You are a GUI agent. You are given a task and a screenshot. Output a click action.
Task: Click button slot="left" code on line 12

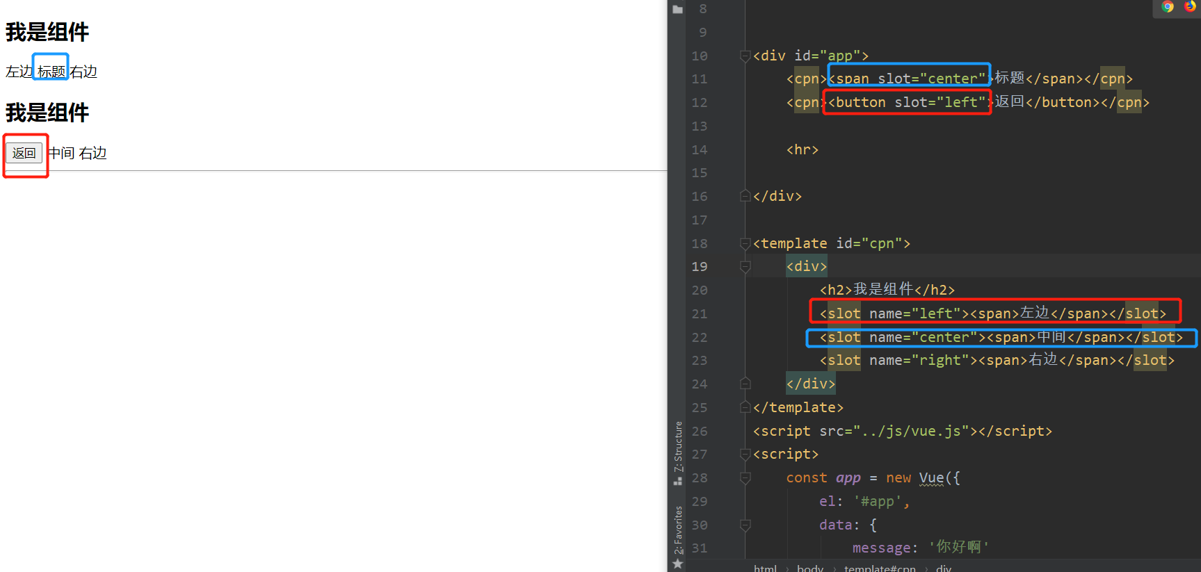(908, 102)
